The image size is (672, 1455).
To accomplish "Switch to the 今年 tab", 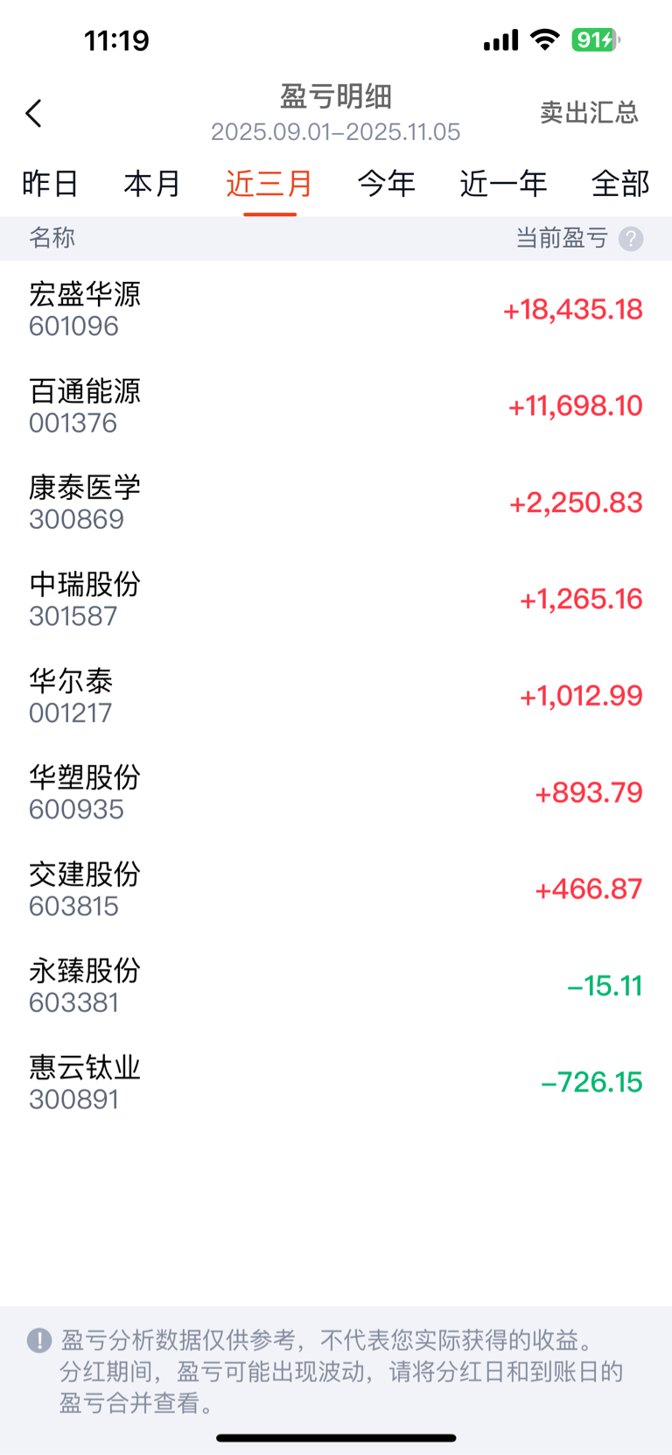I will pyautogui.click(x=386, y=184).
